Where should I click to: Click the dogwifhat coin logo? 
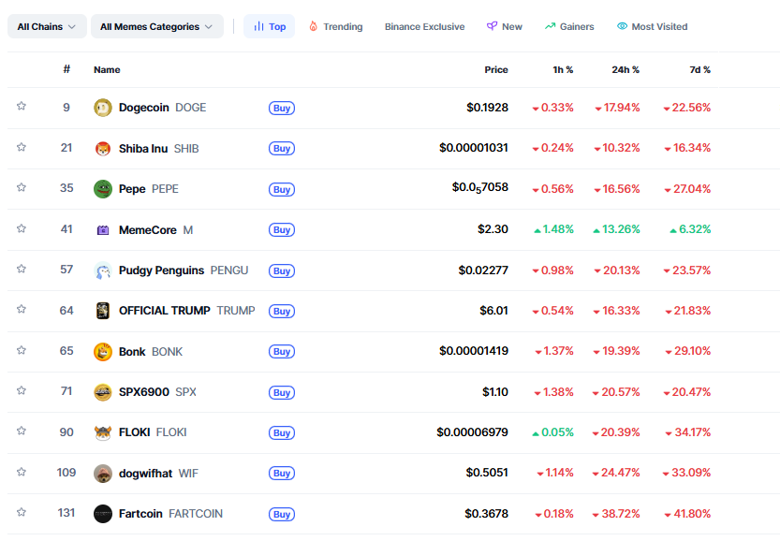(x=103, y=473)
